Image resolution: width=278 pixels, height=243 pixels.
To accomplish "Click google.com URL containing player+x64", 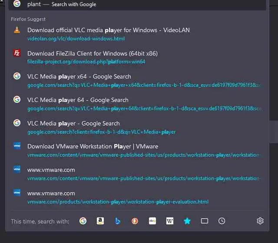I will (144, 85).
